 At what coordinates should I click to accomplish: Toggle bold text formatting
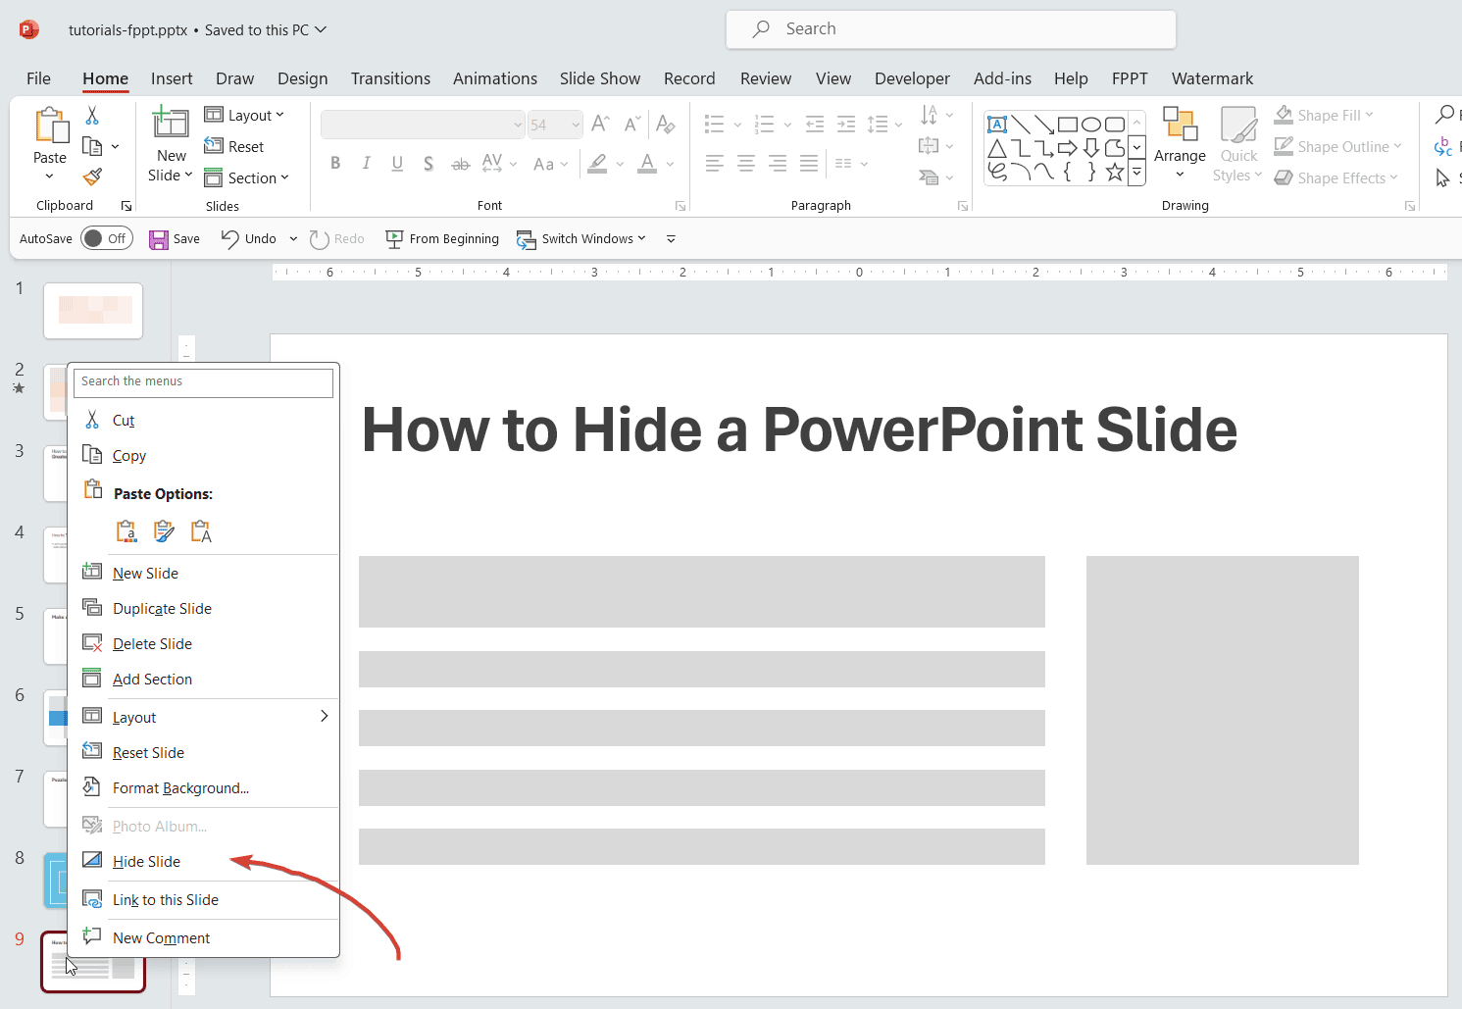(334, 163)
